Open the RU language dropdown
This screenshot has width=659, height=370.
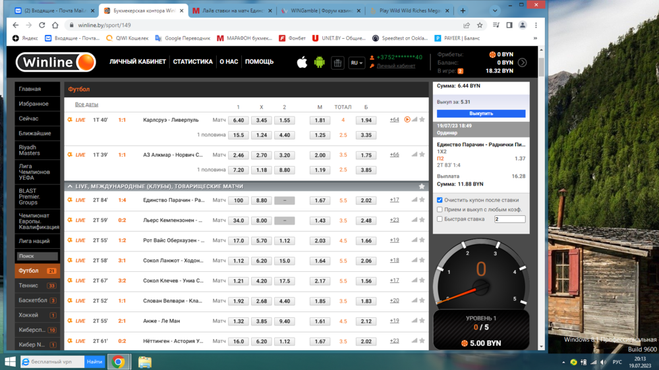coord(357,63)
